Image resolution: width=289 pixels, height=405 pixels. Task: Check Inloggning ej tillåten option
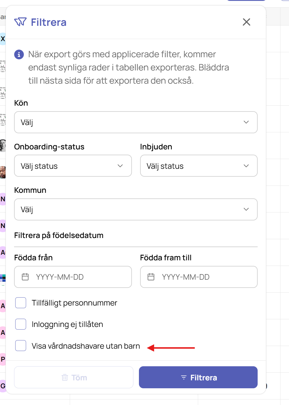(x=21, y=324)
